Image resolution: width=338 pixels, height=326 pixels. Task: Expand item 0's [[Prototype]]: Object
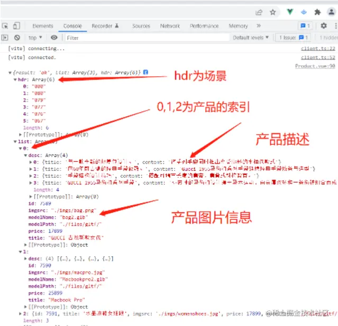pos(25,245)
